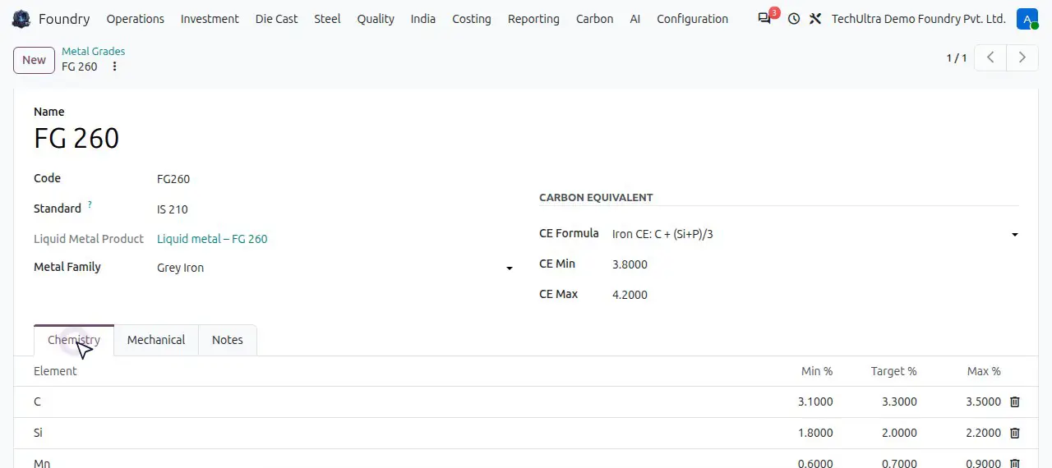The height and width of the screenshot is (468, 1052).
Task: Go to next record arrow
Action: point(1022,57)
